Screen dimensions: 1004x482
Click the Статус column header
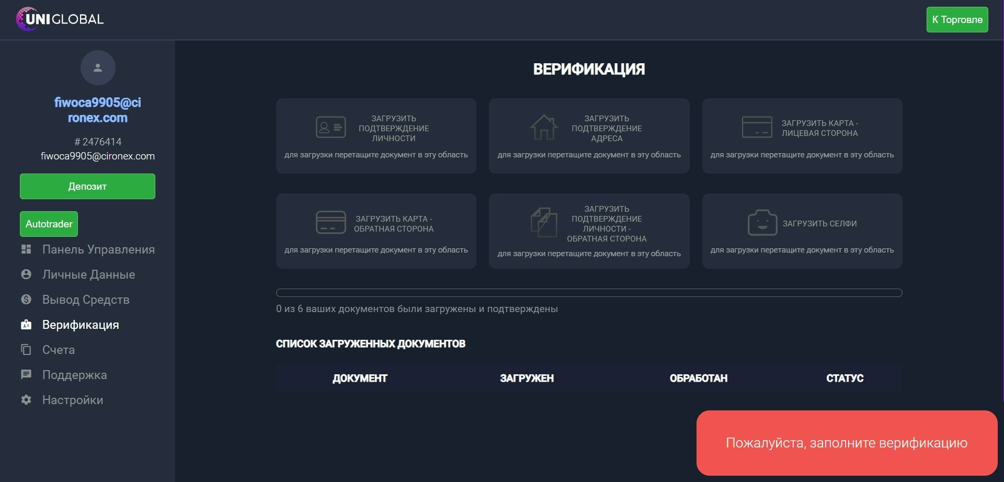click(x=845, y=378)
